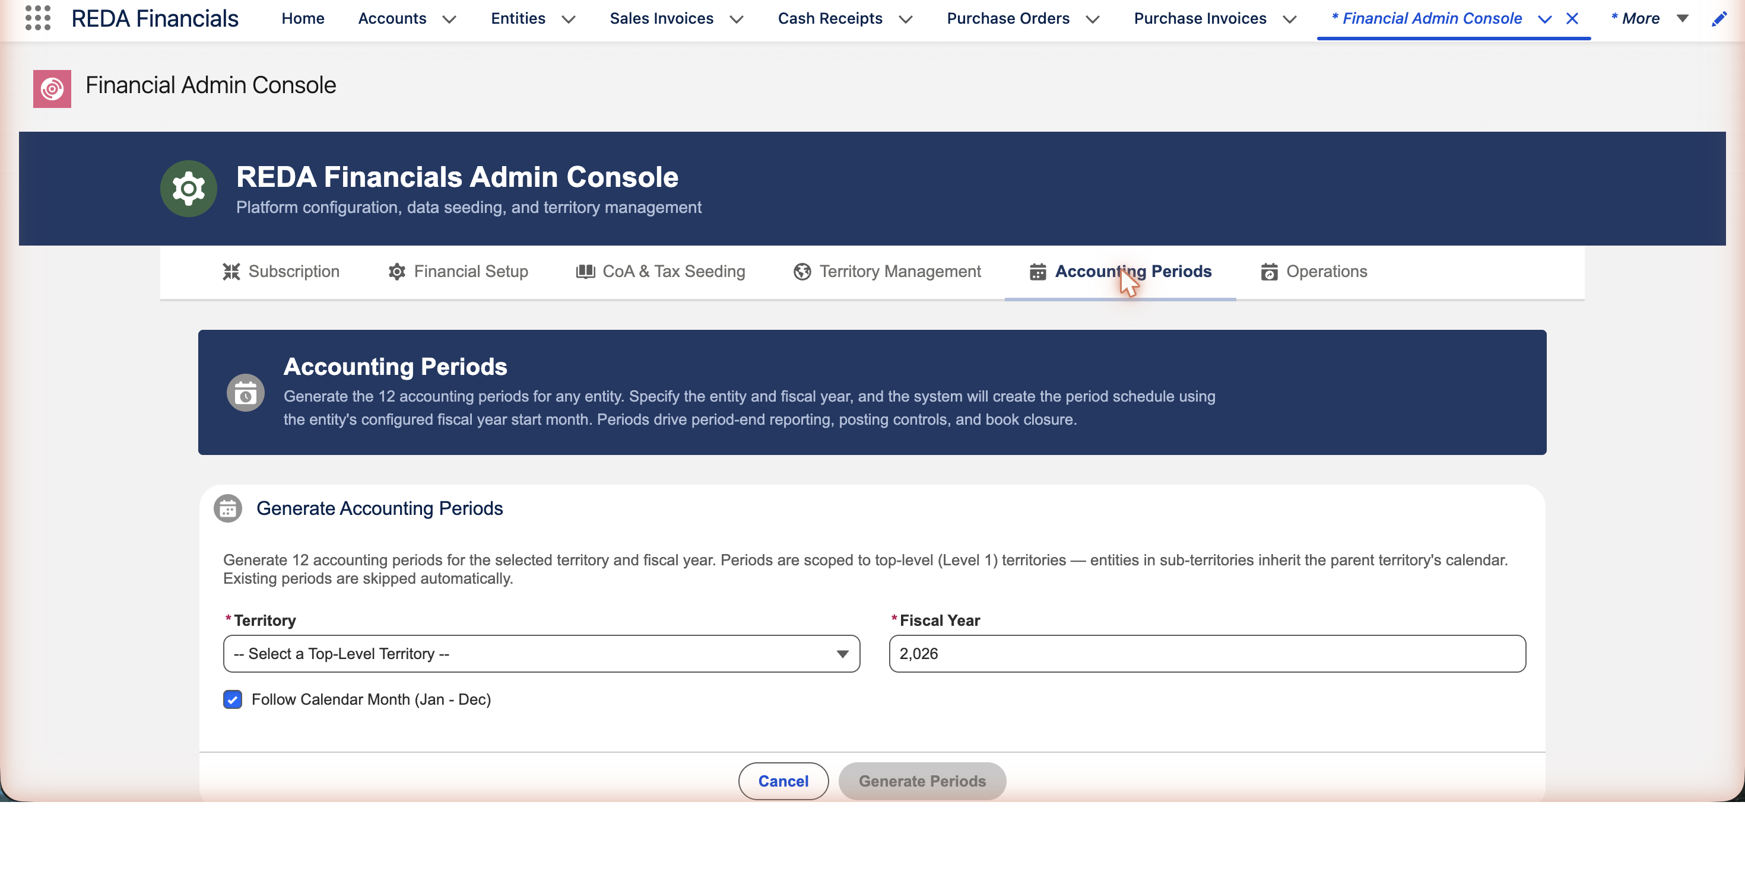Screen dimensions: 1745x872
Task: Click the Generate Accounting Periods section icon
Action: [x=227, y=508]
